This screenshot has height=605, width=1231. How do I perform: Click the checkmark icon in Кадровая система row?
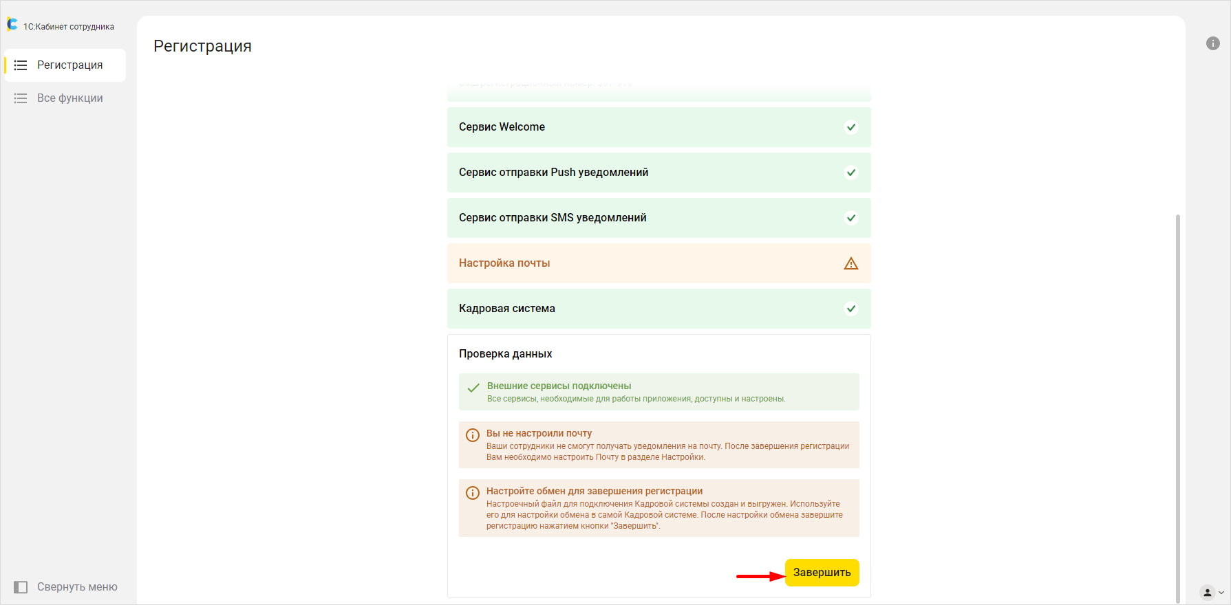point(851,309)
